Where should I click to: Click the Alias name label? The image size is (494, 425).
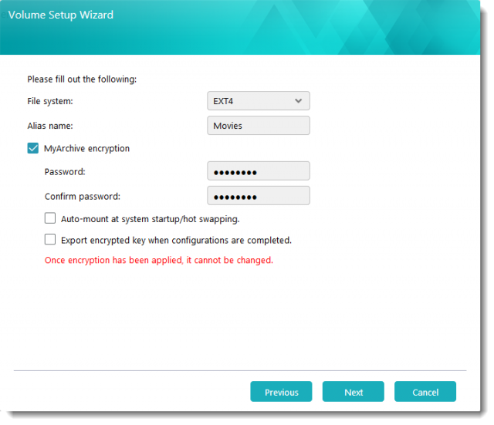pos(49,126)
